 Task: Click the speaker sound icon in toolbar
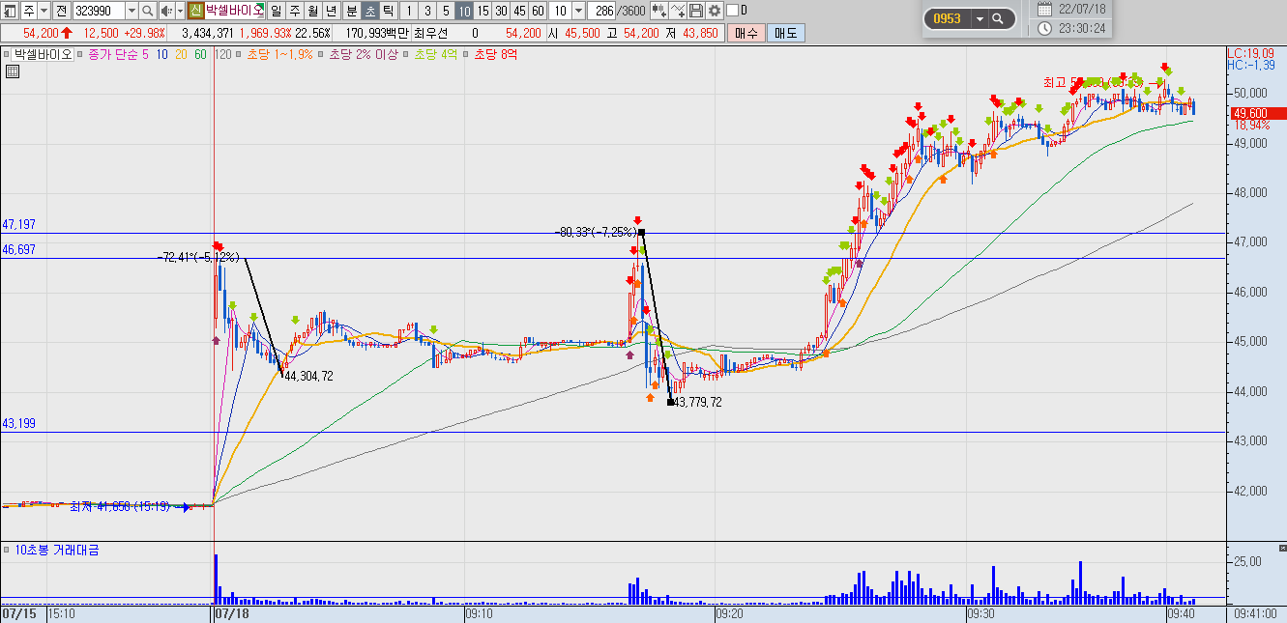coord(165,11)
